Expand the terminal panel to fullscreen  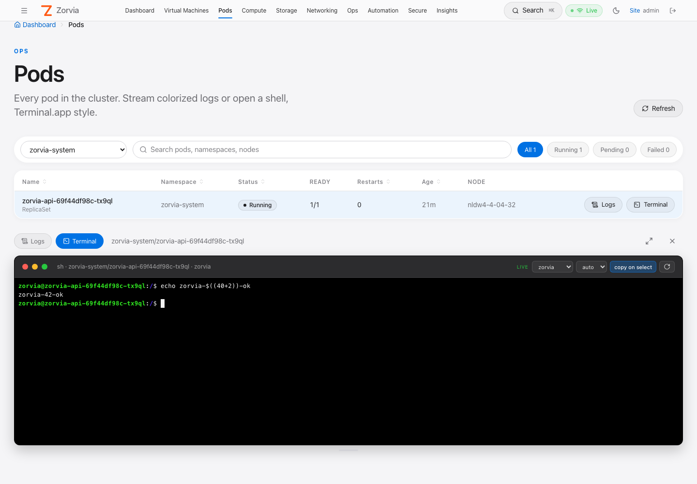click(649, 241)
